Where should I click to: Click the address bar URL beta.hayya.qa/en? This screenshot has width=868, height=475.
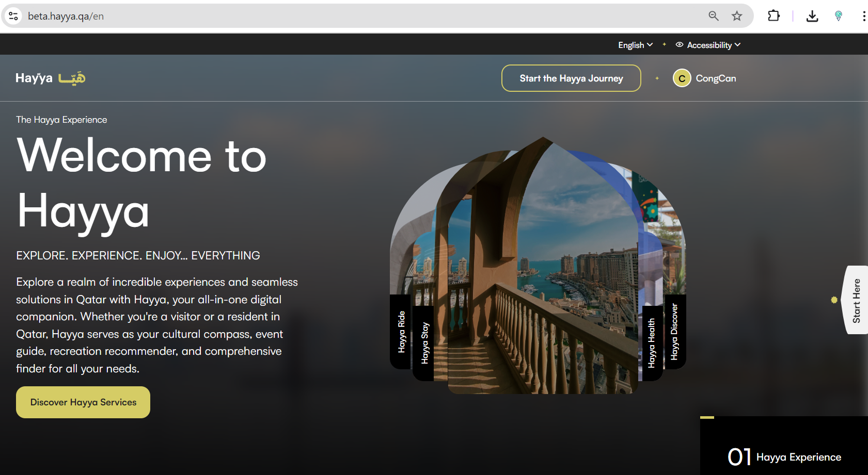pyautogui.click(x=66, y=16)
